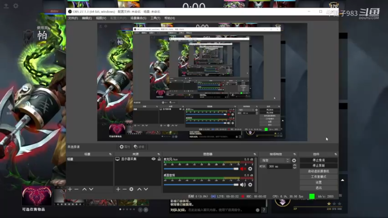Select the 场景 item in Scenes list
The image size is (388, 218).
(x=90, y=159)
